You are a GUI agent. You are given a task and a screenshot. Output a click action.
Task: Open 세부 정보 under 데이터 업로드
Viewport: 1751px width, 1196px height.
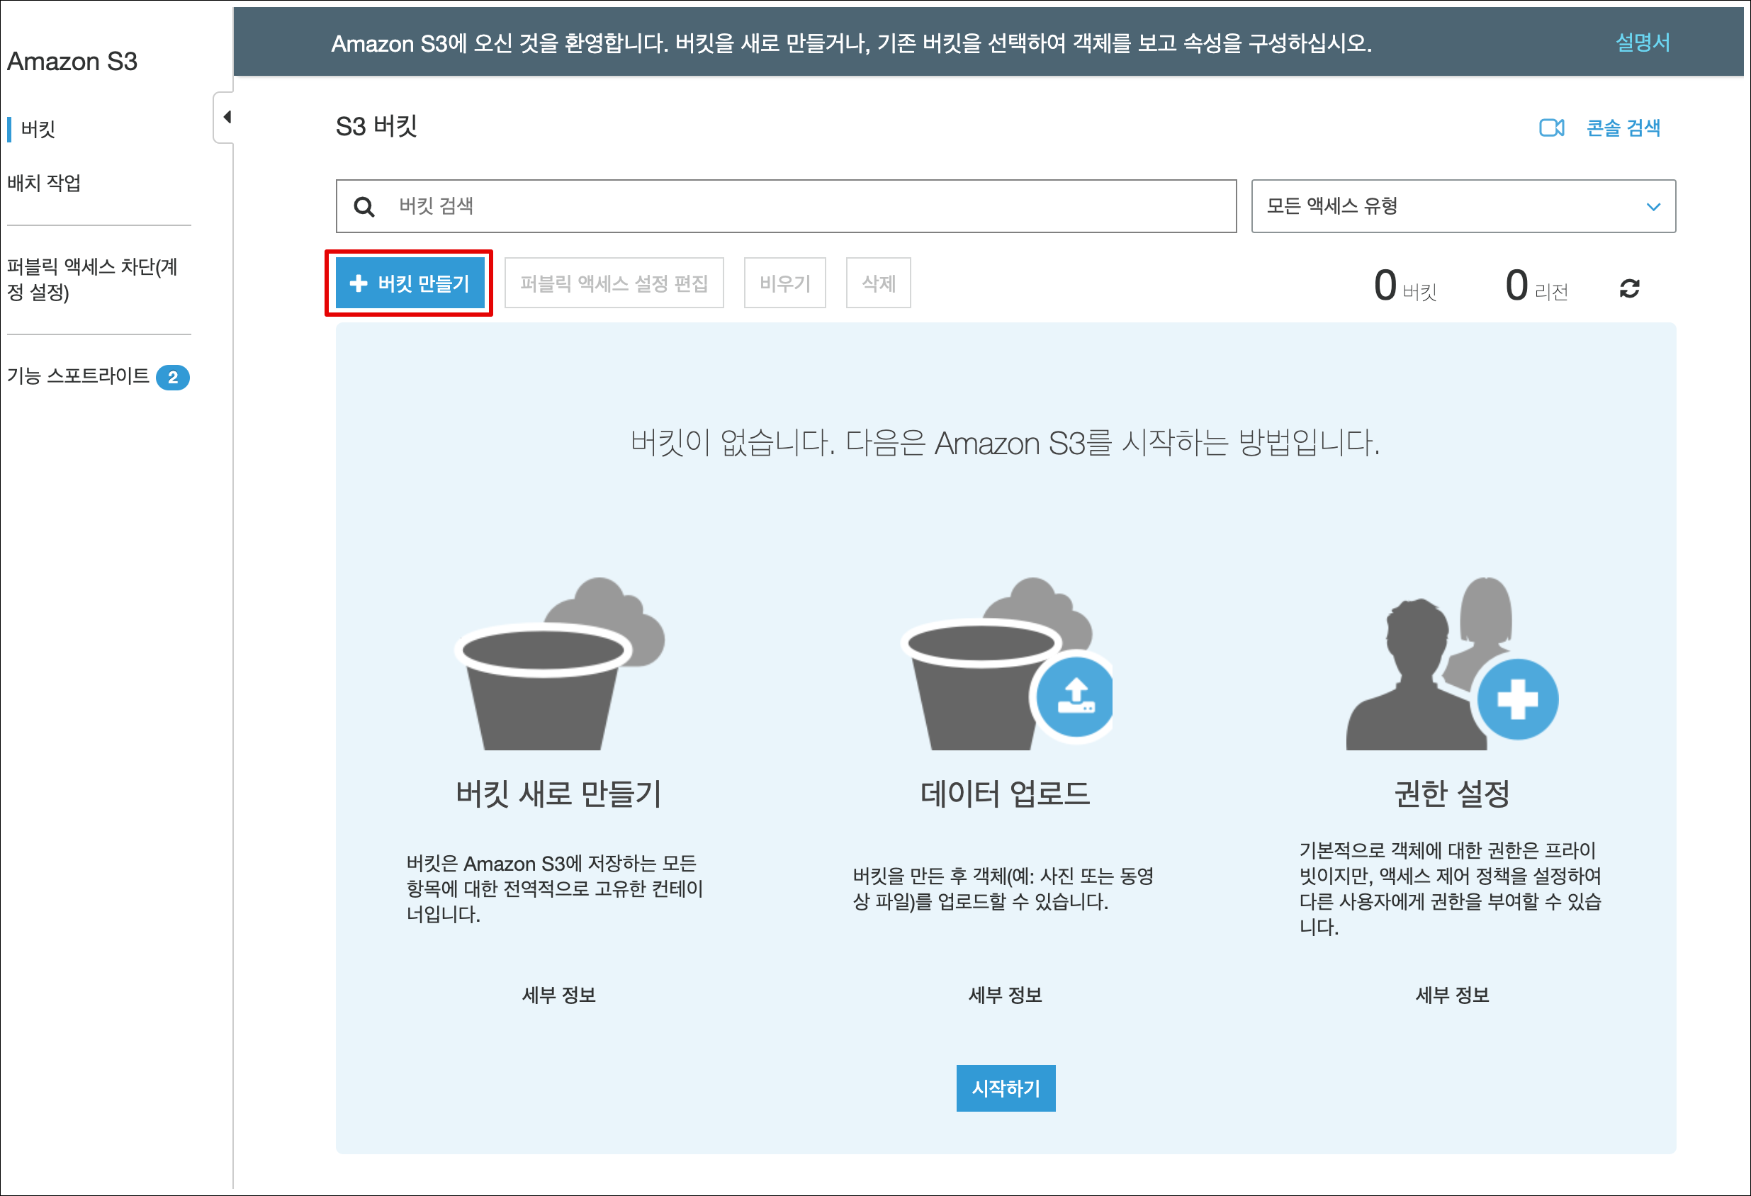click(1005, 995)
